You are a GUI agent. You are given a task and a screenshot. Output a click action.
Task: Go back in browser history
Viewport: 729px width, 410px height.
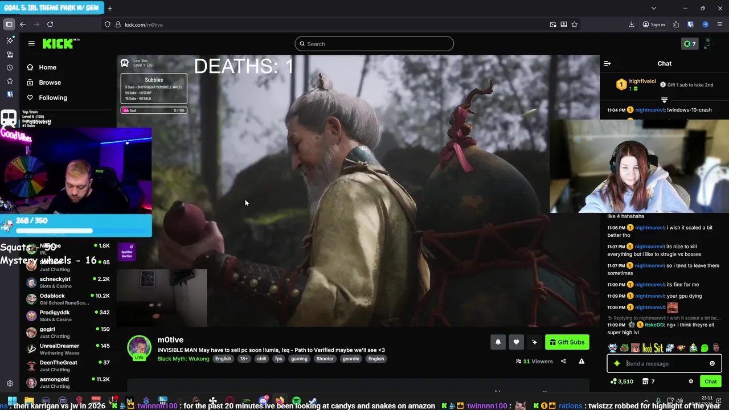23,24
